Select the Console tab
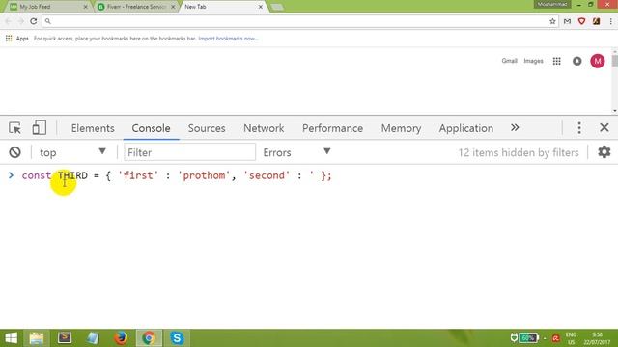618x347 pixels. 151,128
